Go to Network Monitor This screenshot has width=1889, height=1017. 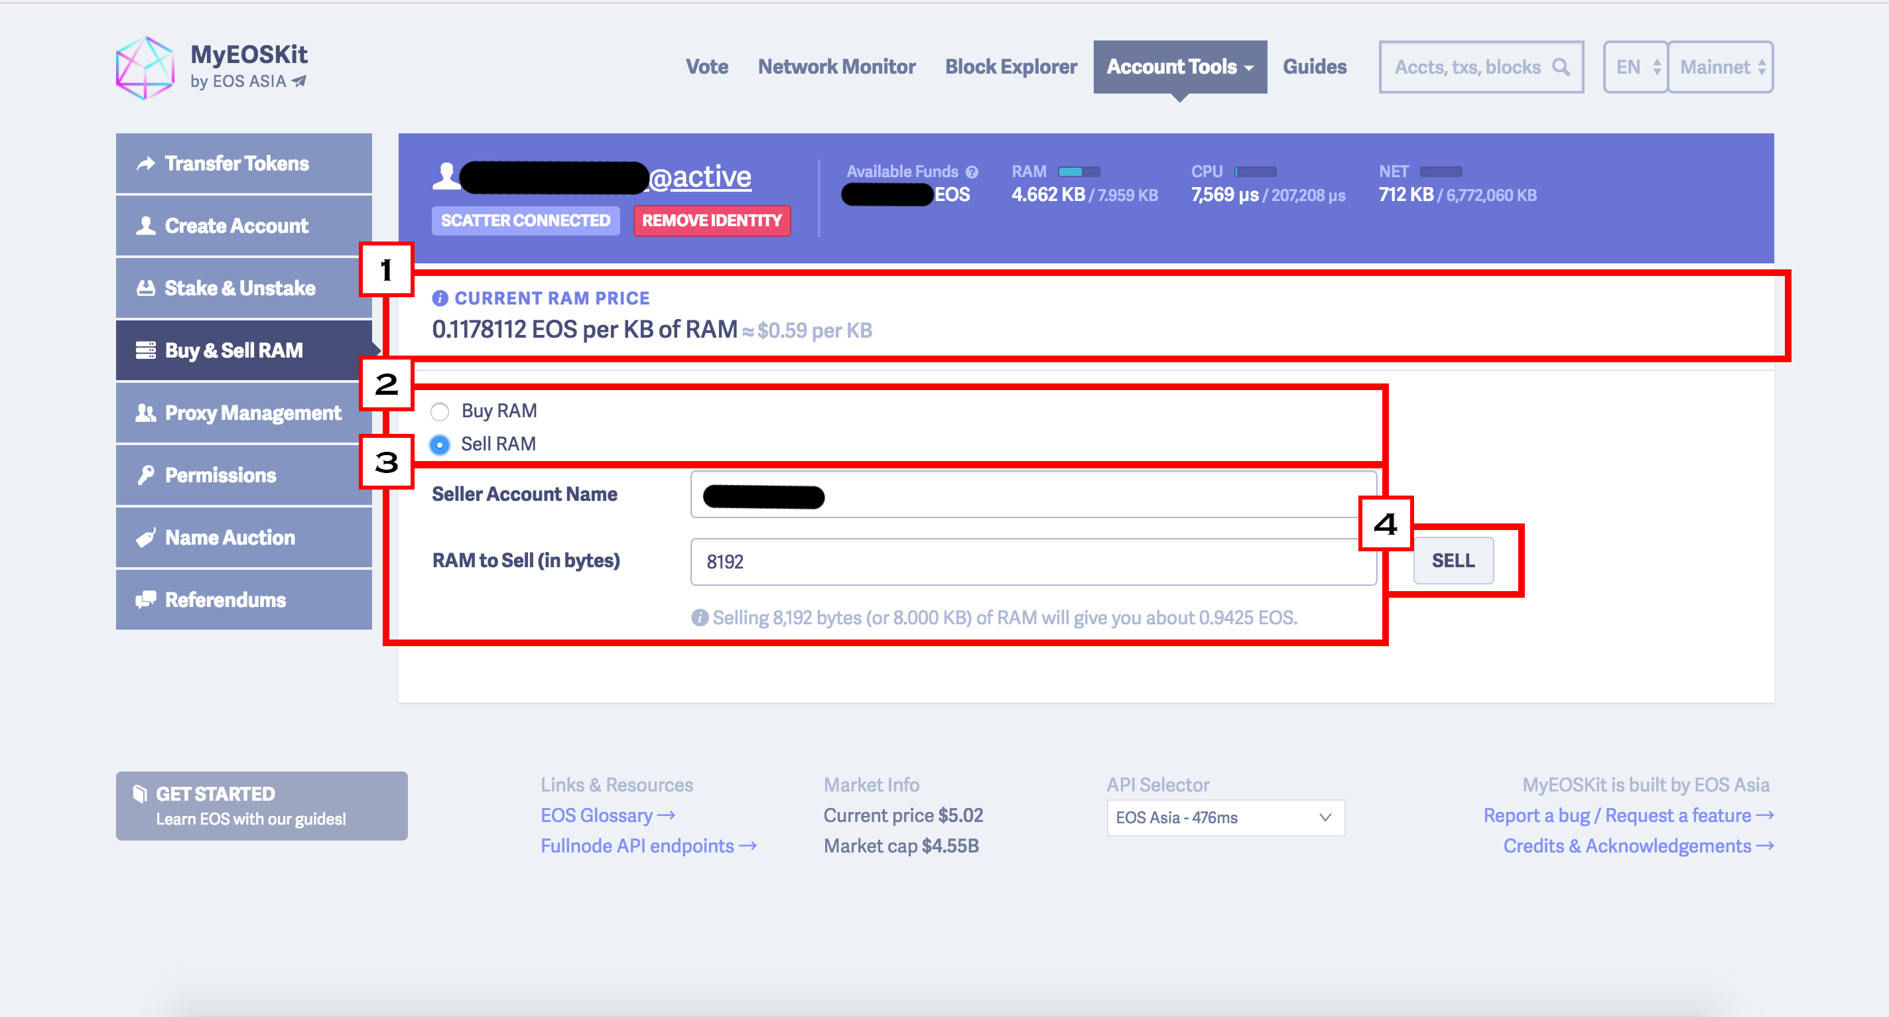click(x=836, y=67)
